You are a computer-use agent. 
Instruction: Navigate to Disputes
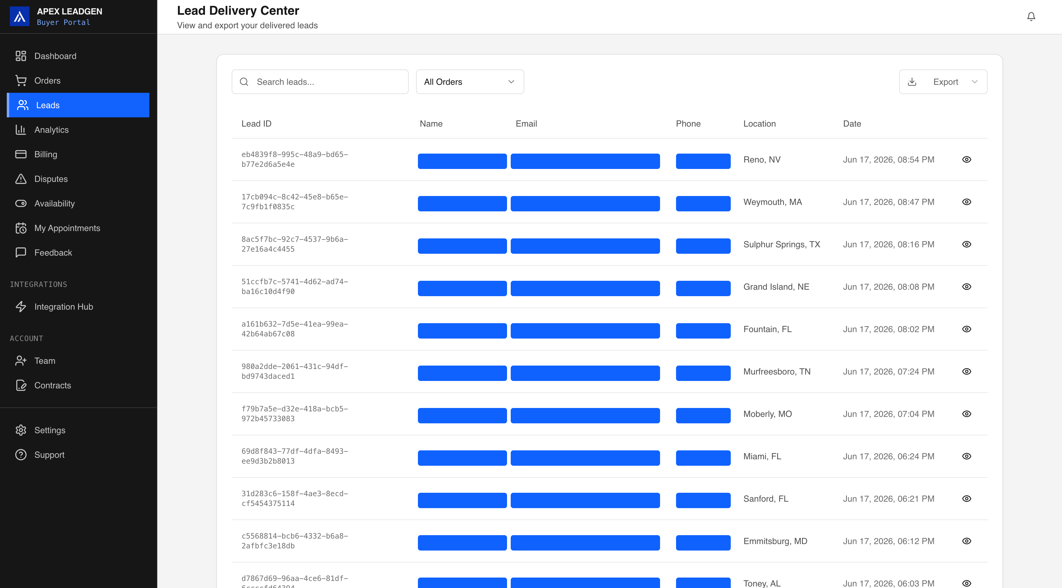[78, 179]
